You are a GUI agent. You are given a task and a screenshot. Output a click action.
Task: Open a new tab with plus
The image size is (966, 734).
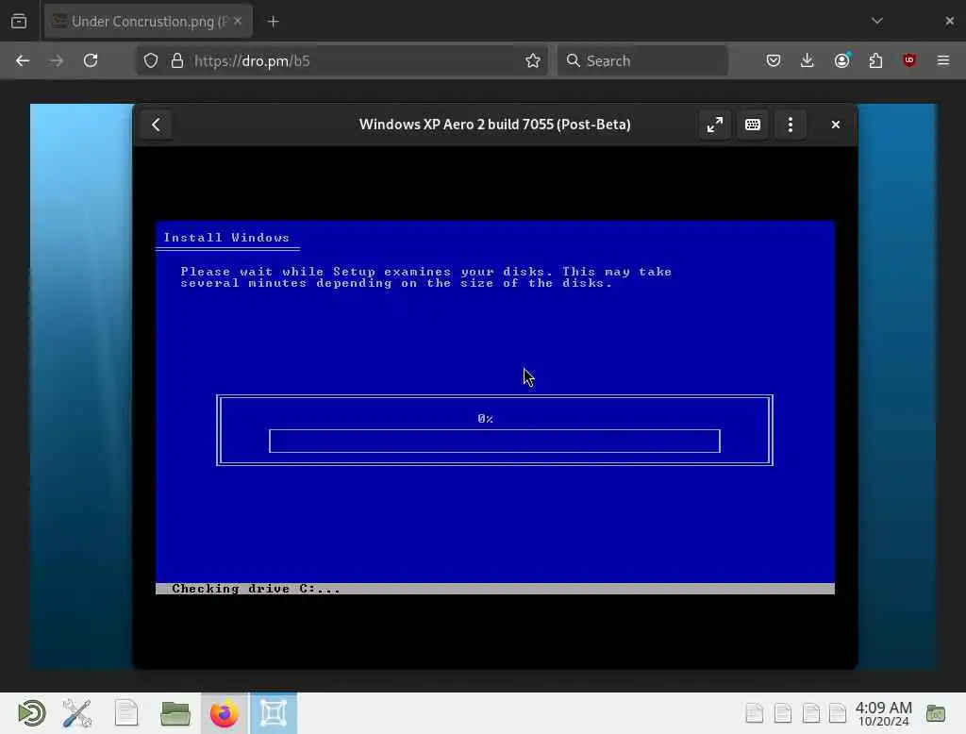point(274,22)
